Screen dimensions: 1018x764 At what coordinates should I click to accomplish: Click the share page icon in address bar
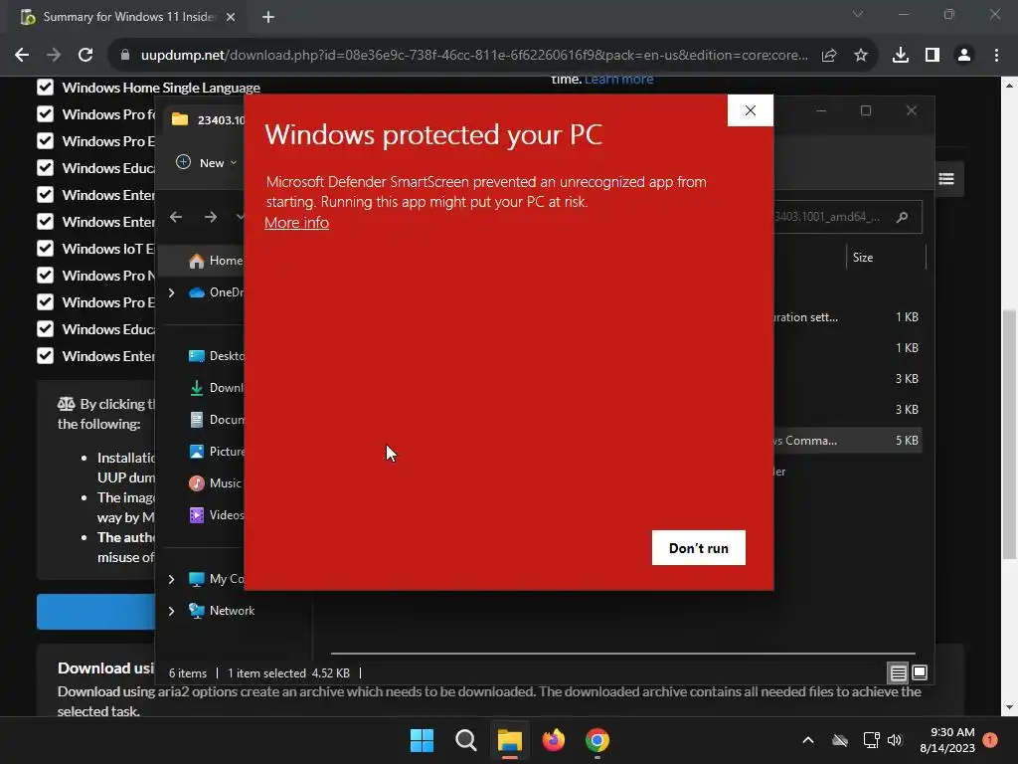[x=829, y=56]
